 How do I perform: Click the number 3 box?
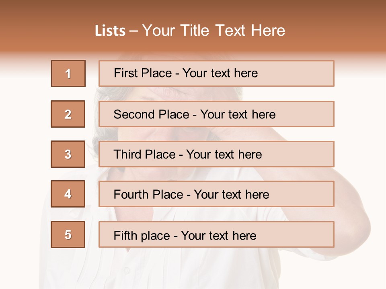click(x=68, y=154)
